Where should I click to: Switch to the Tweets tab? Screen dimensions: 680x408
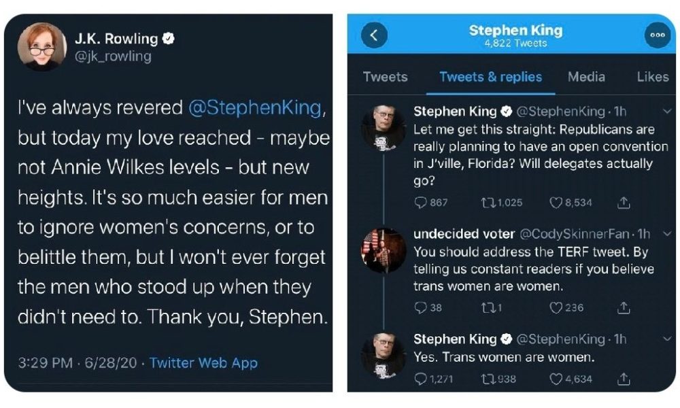385,77
